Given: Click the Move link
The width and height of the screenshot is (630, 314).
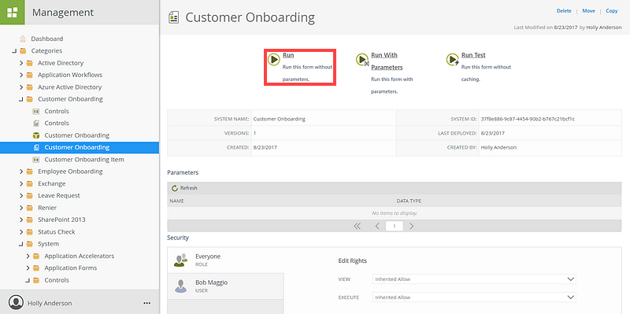Looking at the screenshot, I should [588, 11].
